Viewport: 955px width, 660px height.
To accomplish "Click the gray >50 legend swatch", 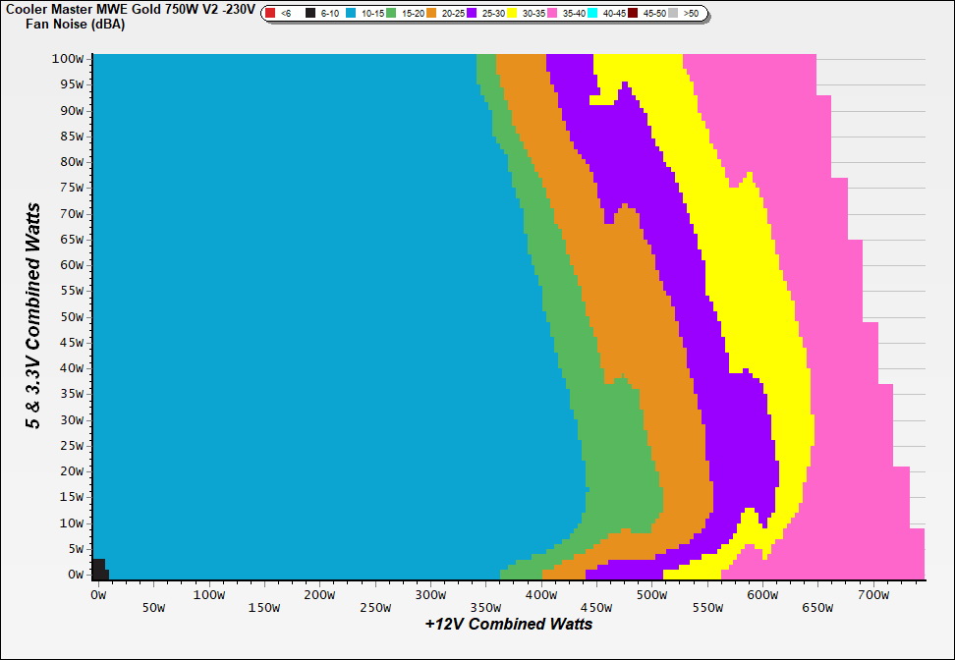I will click(x=674, y=14).
